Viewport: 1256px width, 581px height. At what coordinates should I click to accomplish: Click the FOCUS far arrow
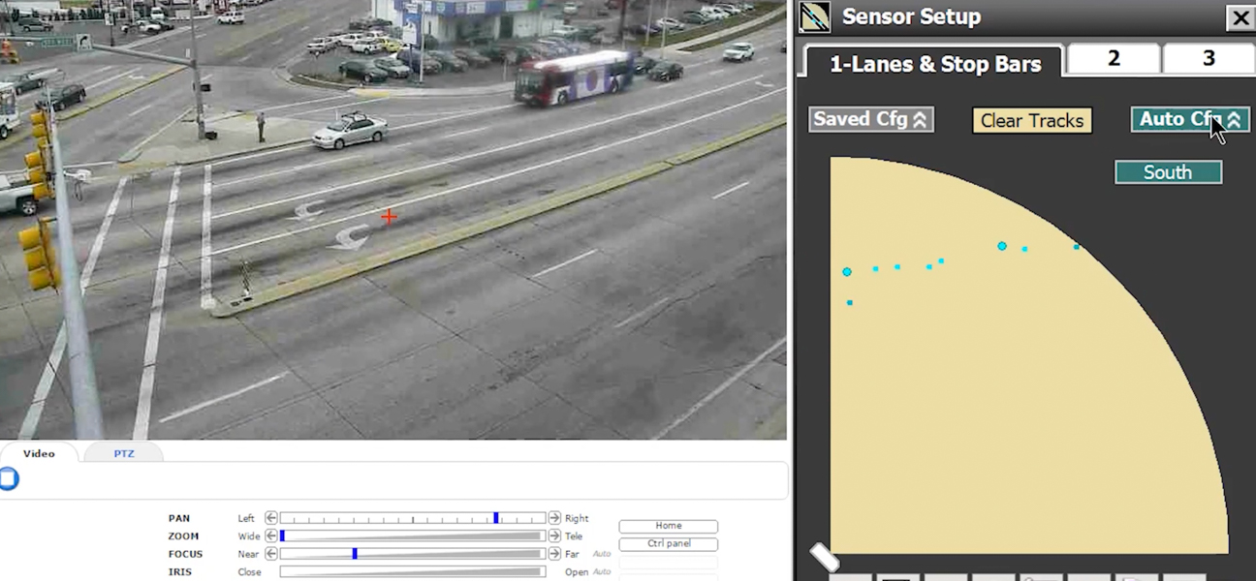tap(554, 554)
